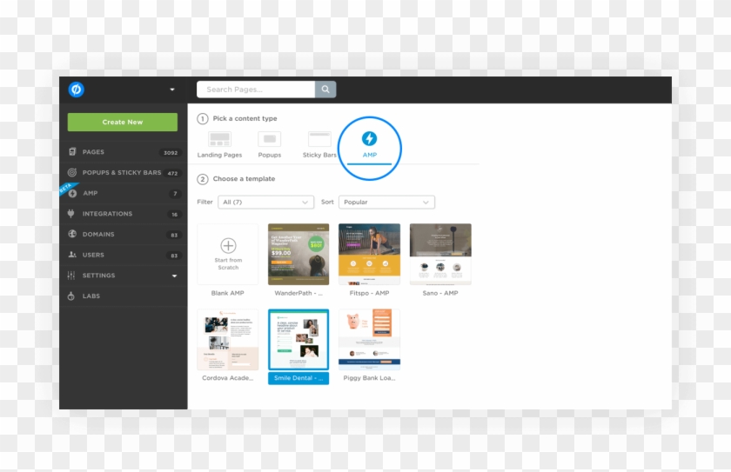Click the Fitspo - AMP label

tap(369, 293)
